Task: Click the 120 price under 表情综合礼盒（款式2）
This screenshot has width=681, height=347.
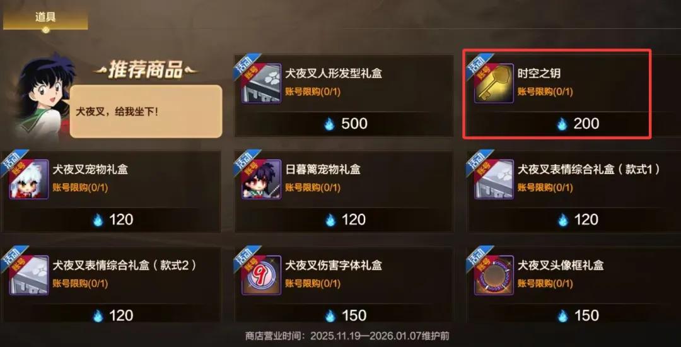Action: (113, 315)
